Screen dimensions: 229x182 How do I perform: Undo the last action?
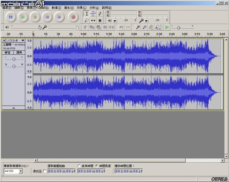click(x=121, y=27)
